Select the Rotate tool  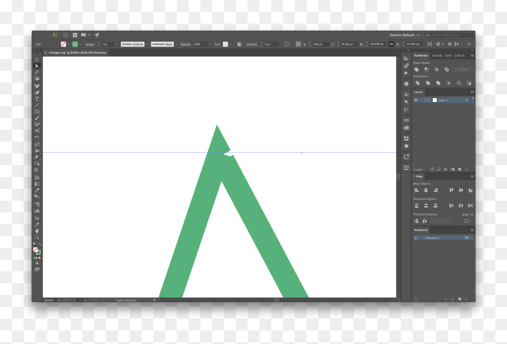(x=37, y=138)
